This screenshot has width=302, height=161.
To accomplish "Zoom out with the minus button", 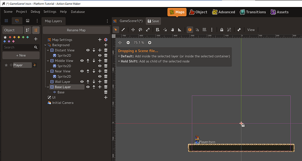I will pyautogui.click(x=128, y=42).
